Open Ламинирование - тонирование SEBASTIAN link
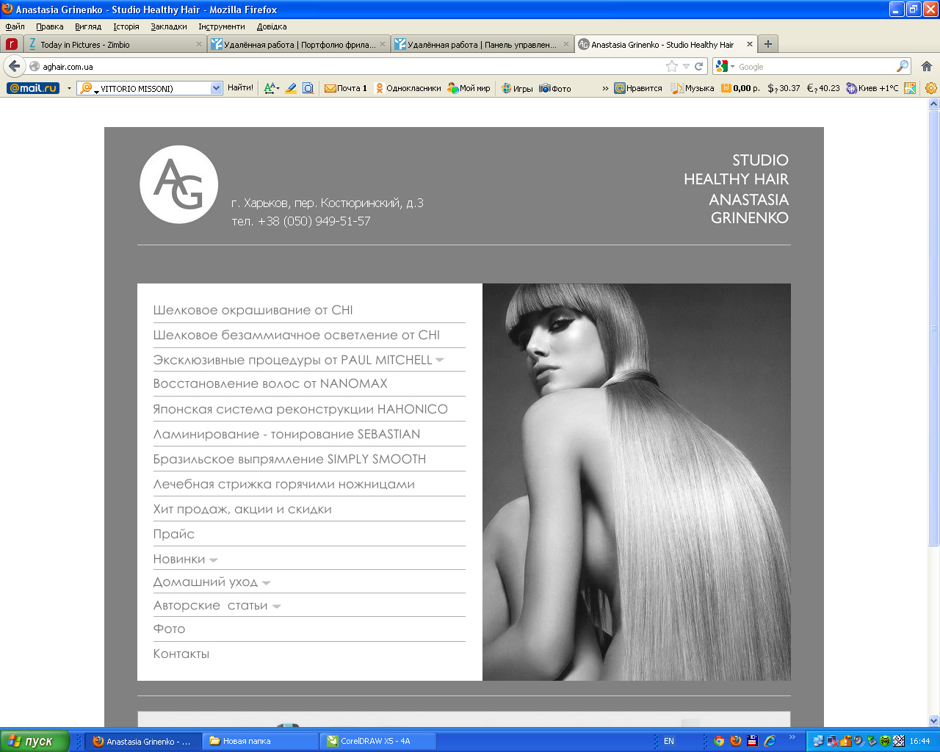940x752 pixels. click(x=286, y=434)
